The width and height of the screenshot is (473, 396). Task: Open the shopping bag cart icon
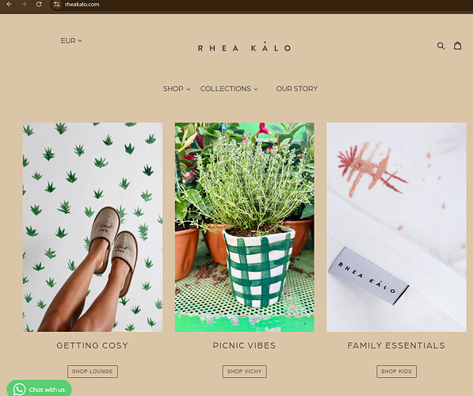click(x=458, y=45)
